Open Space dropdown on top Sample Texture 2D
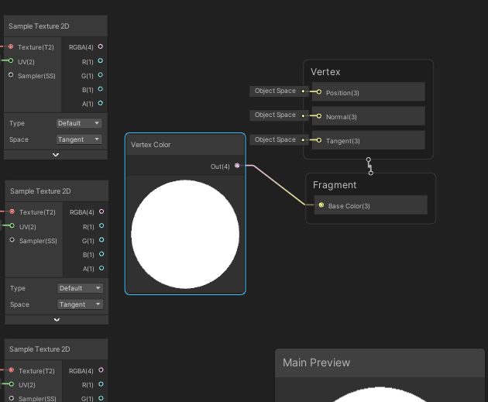This screenshot has height=402, width=488. pos(79,139)
